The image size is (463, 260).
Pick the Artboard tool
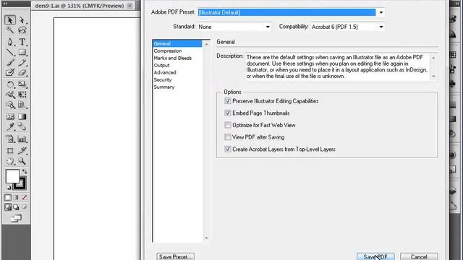(10, 151)
